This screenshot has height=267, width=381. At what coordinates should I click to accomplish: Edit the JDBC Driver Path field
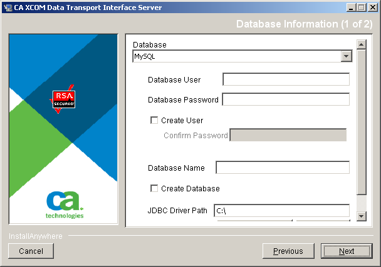(x=282, y=211)
